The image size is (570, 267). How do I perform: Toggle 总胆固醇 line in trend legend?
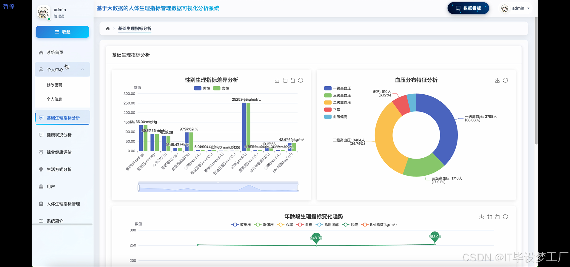click(x=327, y=225)
